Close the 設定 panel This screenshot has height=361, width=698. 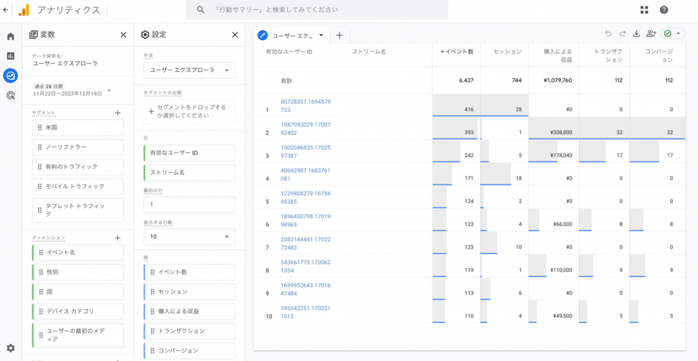coord(234,35)
